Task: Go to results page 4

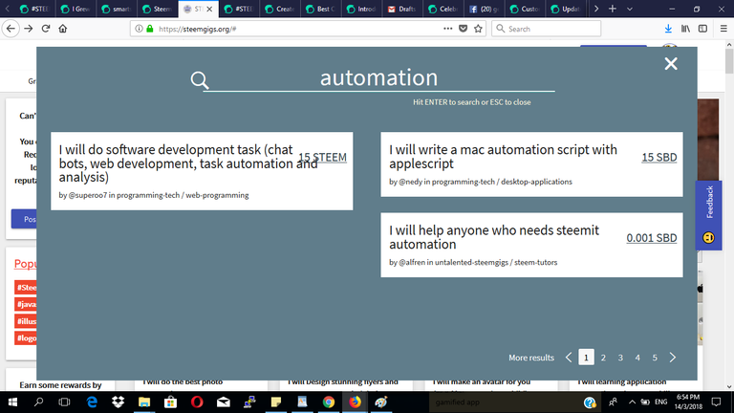Action: coord(637,358)
